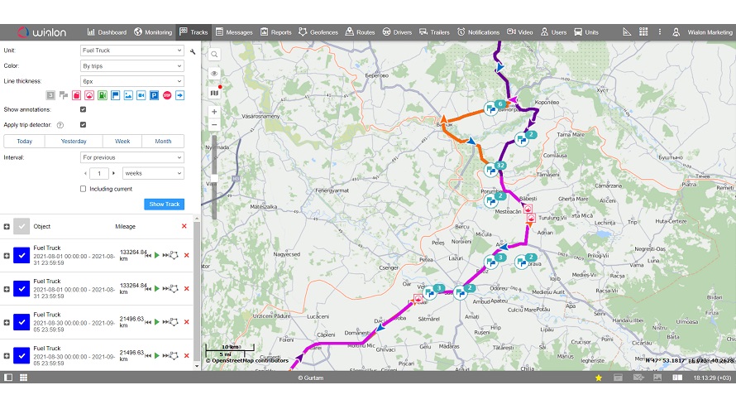Create geofence from the topmost Fuel Truck track

click(174, 255)
